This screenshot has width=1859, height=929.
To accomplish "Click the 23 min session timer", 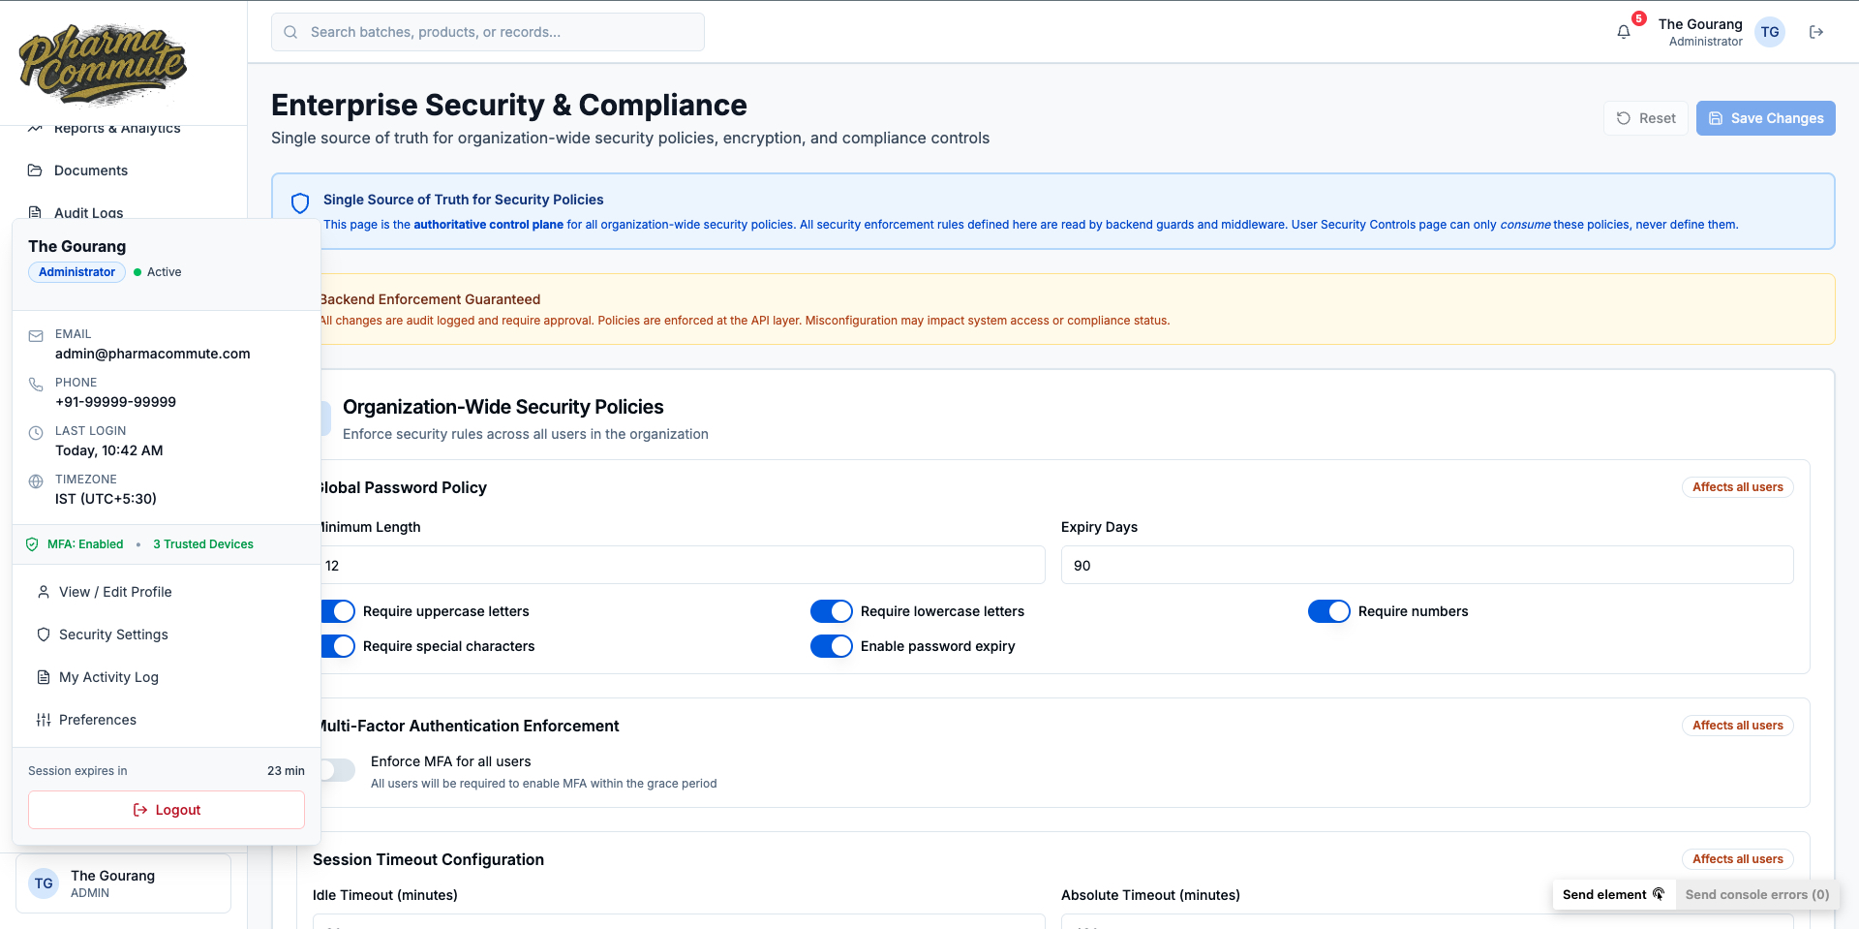I will pyautogui.click(x=286, y=771).
